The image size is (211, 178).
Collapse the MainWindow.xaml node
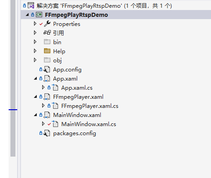(35, 115)
